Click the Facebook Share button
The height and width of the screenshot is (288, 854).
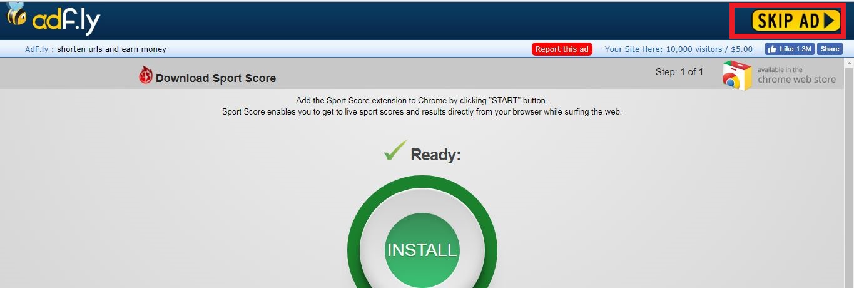coord(830,49)
